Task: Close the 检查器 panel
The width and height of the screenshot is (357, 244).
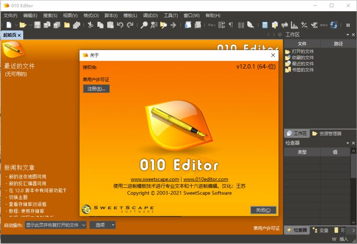Action: click(x=353, y=143)
